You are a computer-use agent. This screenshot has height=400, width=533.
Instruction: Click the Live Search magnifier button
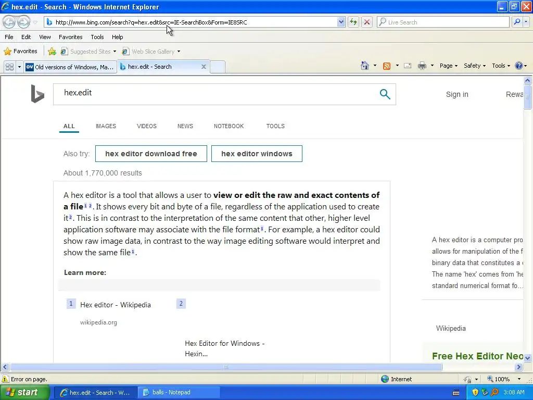517,22
